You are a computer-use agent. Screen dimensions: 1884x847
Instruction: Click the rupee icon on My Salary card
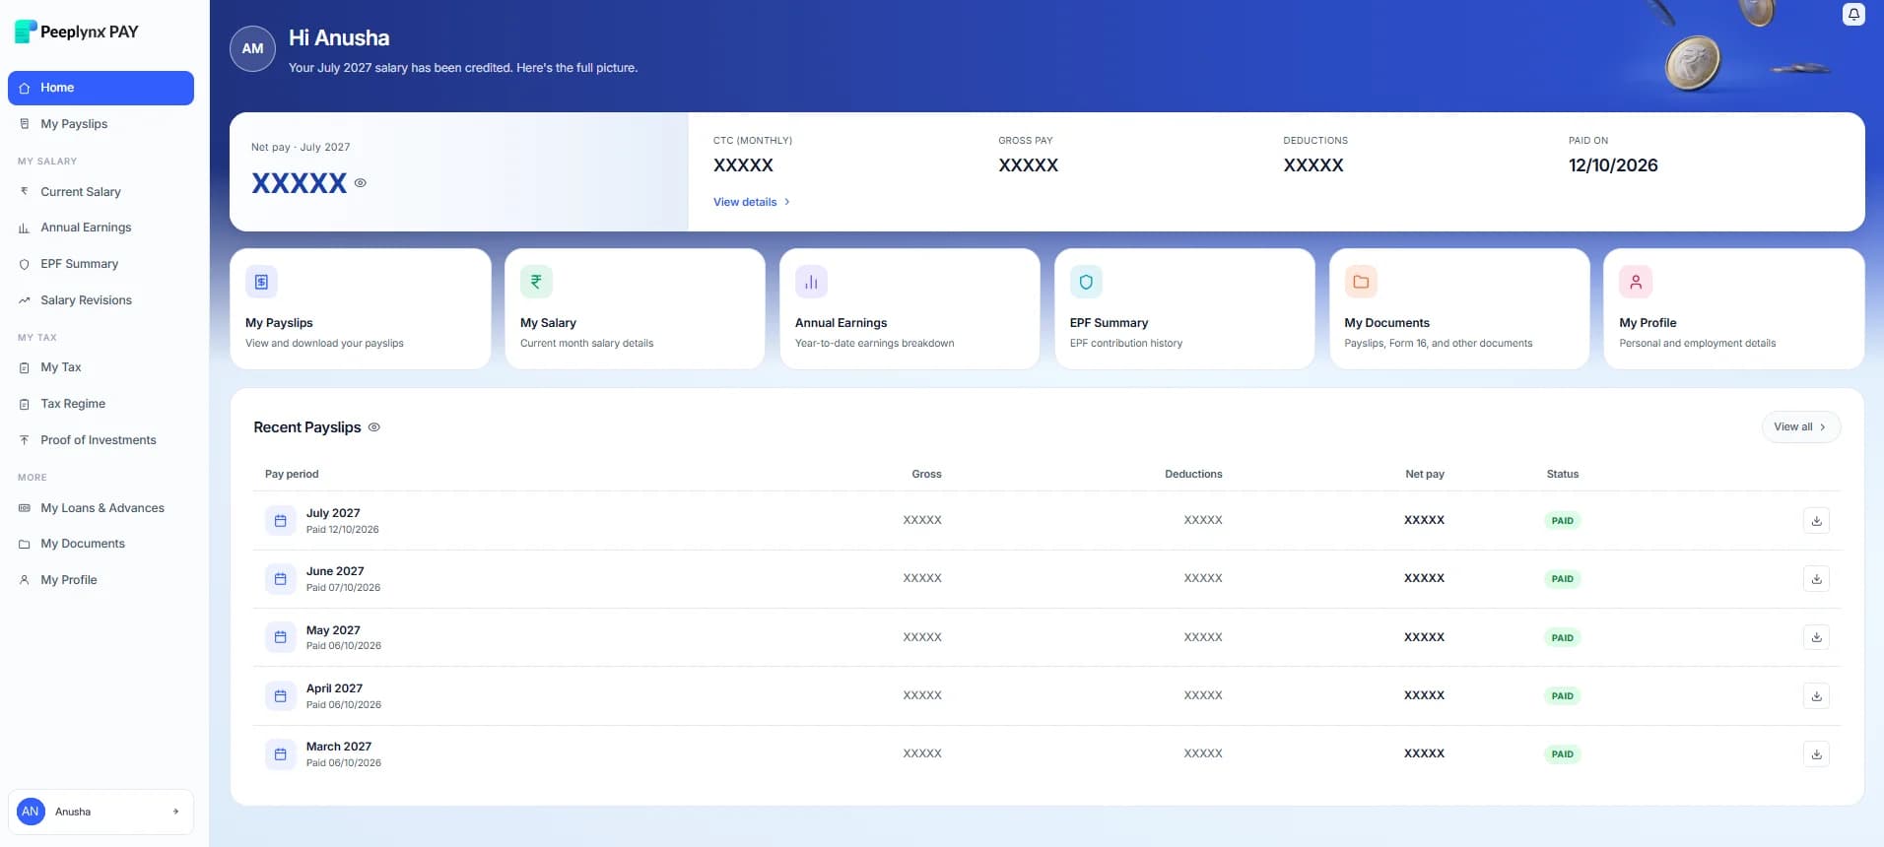pos(536,282)
